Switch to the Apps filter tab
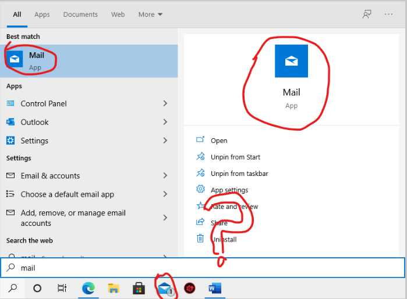 pos(42,15)
